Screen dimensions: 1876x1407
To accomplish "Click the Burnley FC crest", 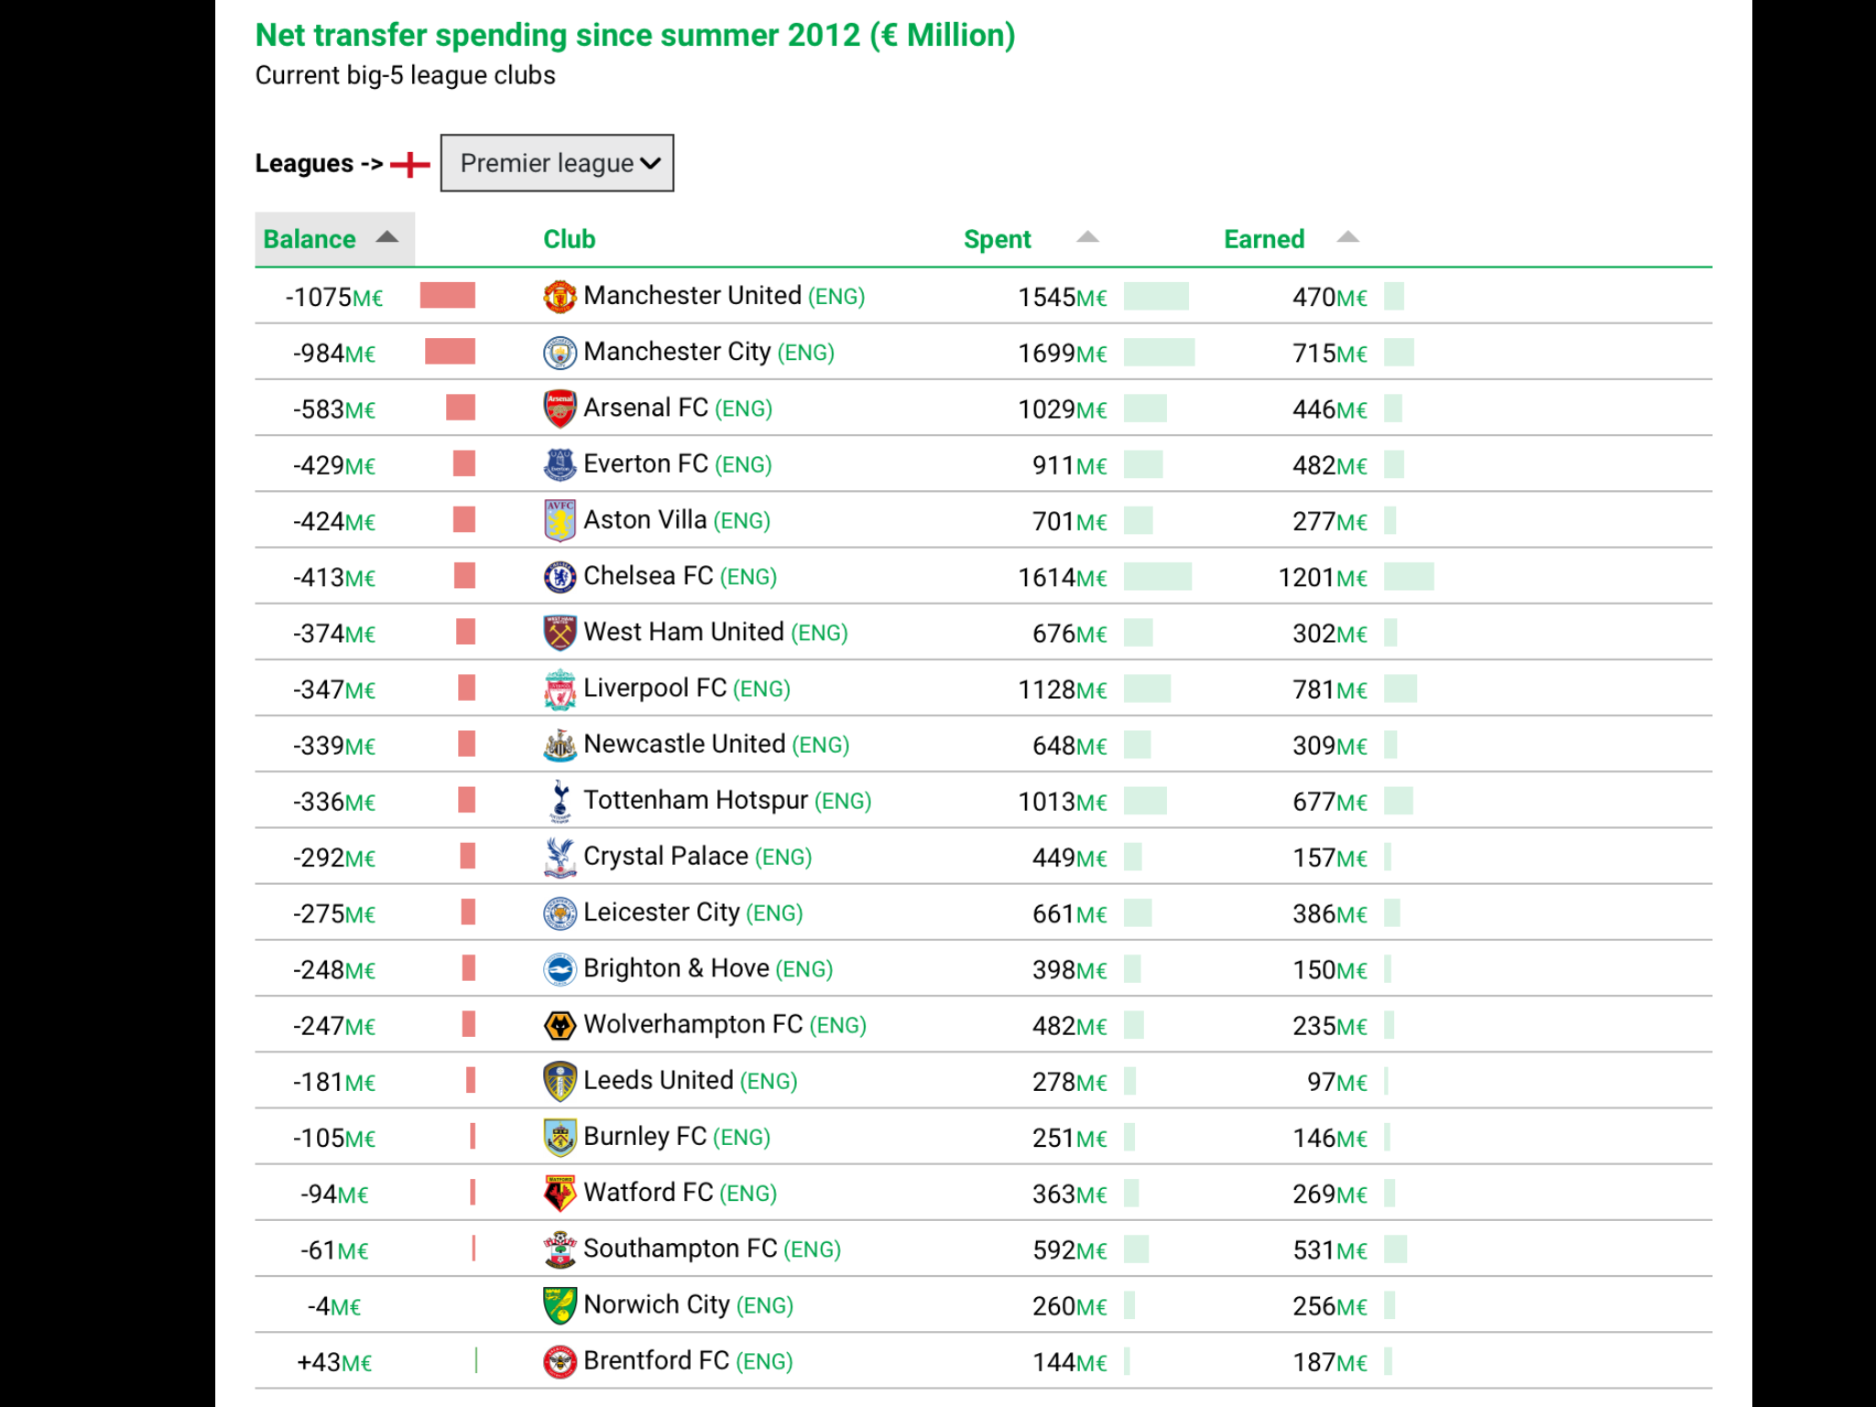I will (x=560, y=1138).
